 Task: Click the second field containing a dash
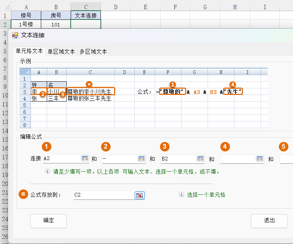pyautogui.click(x=119, y=159)
